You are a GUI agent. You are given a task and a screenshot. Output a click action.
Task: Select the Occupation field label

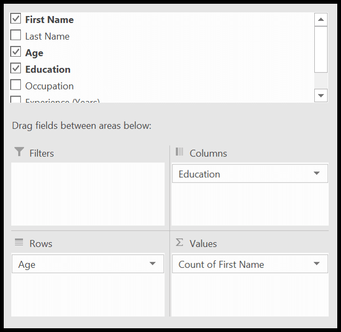pos(50,86)
